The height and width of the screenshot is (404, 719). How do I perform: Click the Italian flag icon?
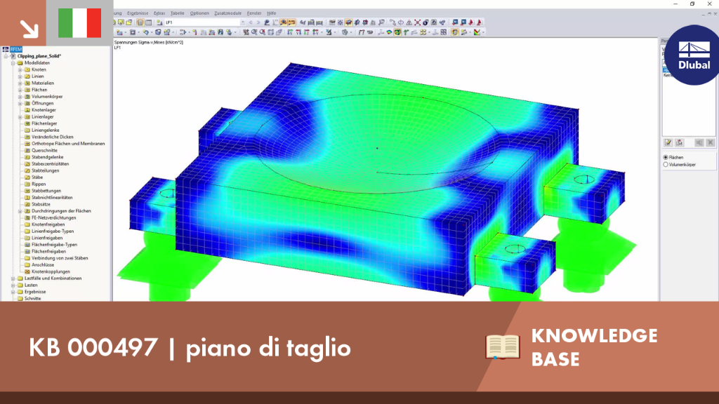[x=80, y=23]
